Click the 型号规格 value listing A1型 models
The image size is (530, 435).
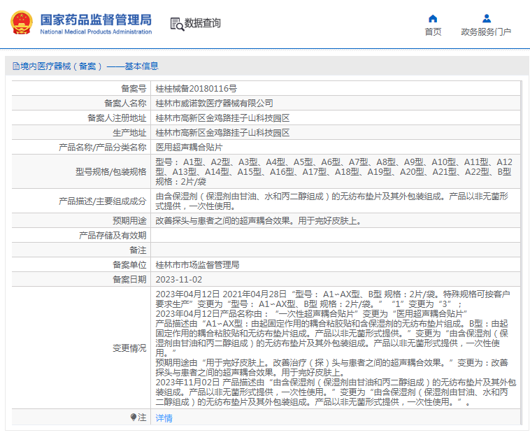coord(334,172)
